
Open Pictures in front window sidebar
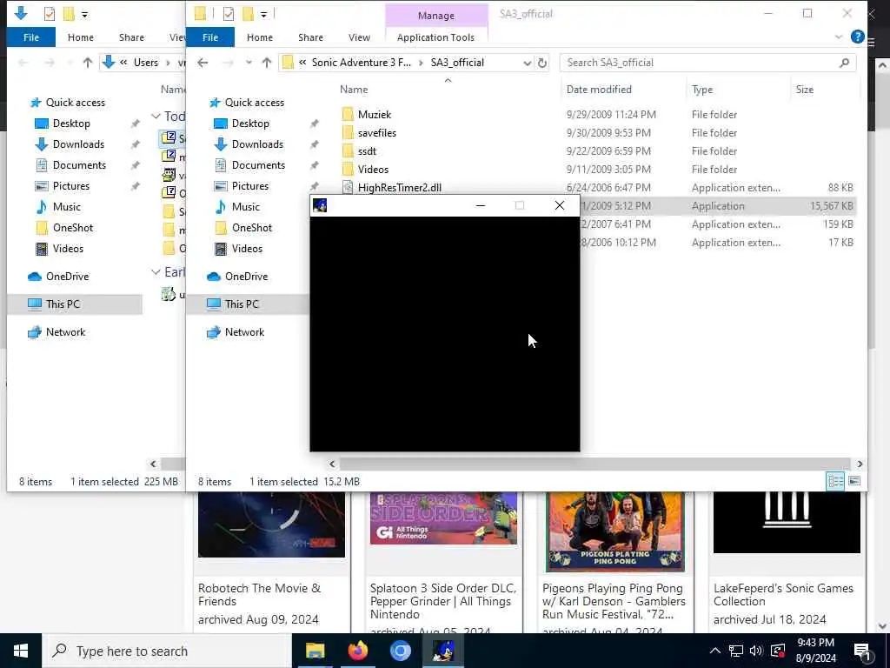tap(249, 186)
